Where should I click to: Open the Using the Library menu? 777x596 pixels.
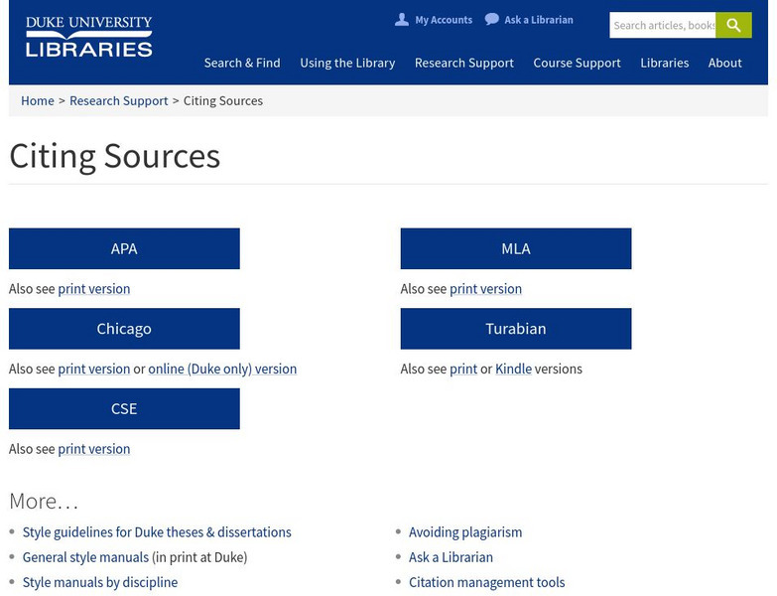click(x=347, y=63)
